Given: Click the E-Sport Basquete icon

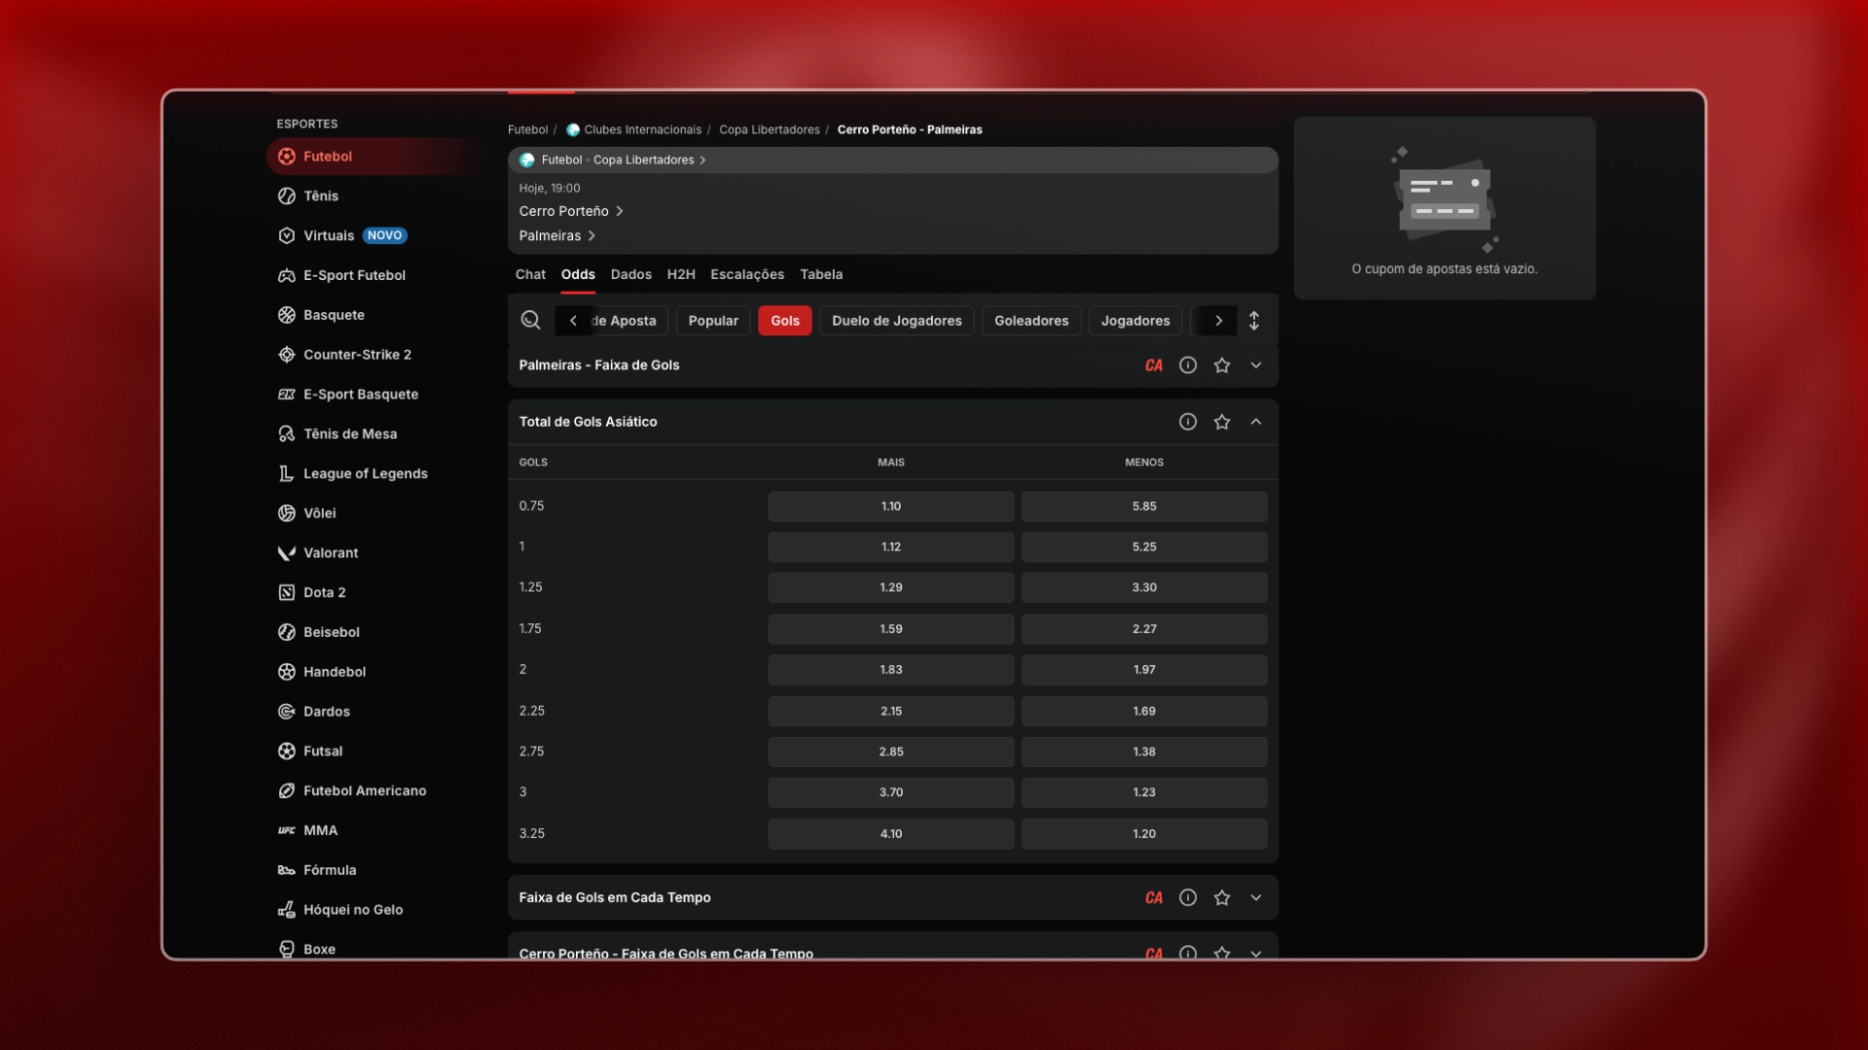Looking at the screenshot, I should 286,395.
